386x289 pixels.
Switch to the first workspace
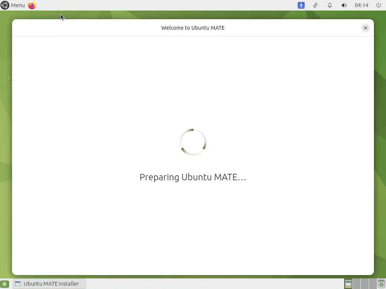point(348,284)
